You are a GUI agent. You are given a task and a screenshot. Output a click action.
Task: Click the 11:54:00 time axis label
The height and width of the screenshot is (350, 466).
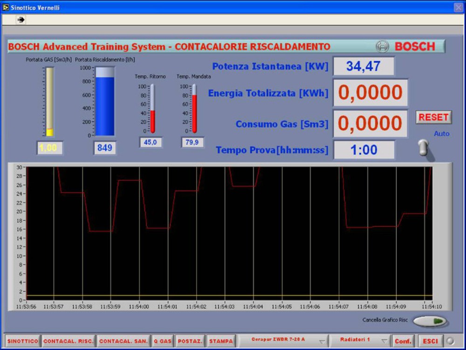pyautogui.click(x=139, y=307)
